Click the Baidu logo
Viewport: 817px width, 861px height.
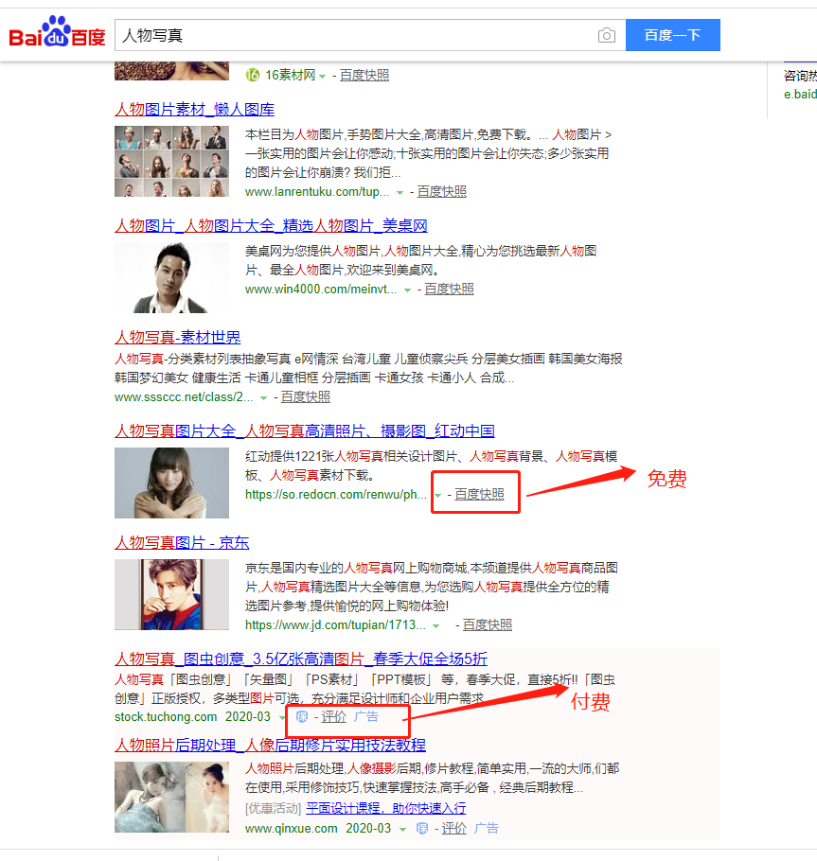[57, 33]
